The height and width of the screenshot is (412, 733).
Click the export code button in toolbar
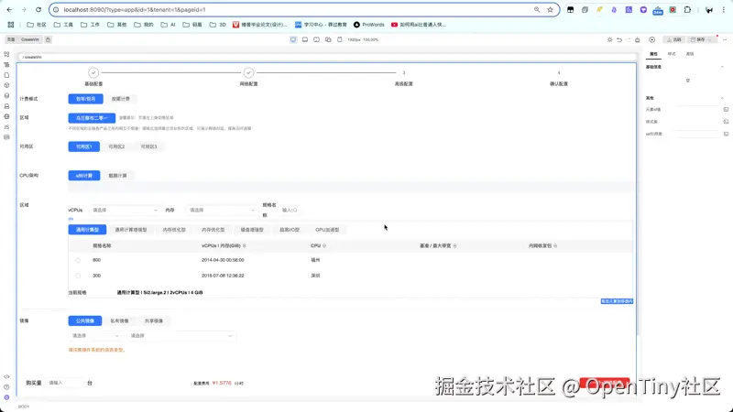[x=674, y=39]
